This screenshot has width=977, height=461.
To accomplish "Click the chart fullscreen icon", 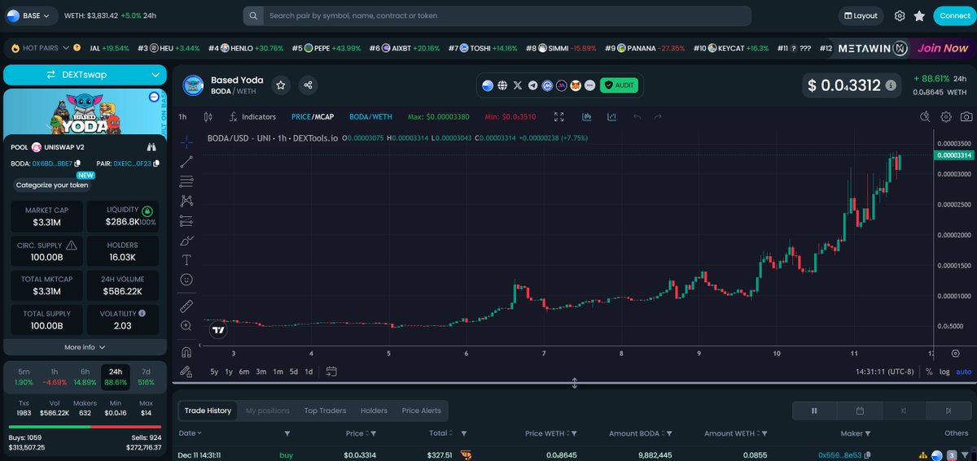I will [559, 117].
